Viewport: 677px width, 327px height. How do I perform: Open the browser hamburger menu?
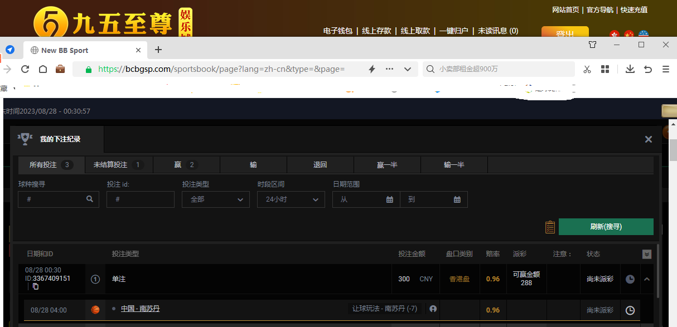[666, 69]
